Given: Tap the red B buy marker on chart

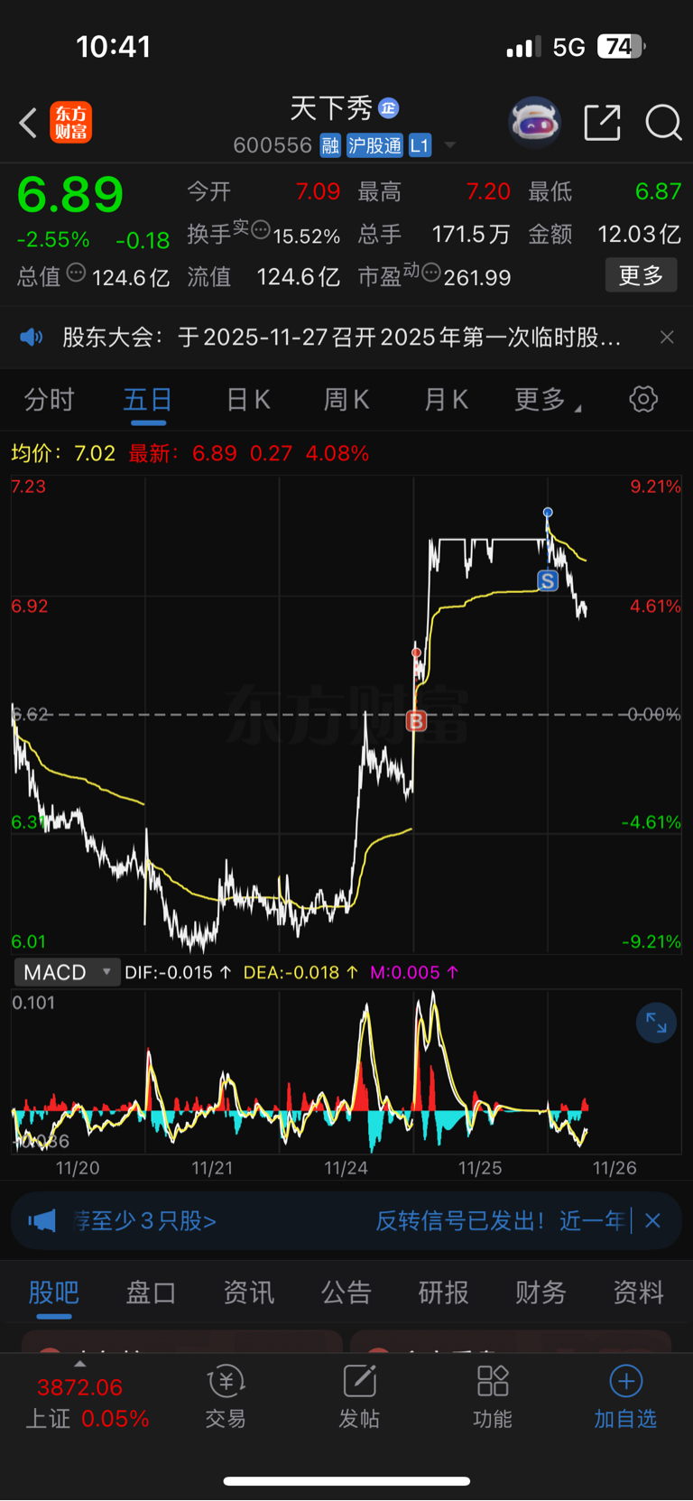Looking at the screenshot, I should pyautogui.click(x=416, y=720).
